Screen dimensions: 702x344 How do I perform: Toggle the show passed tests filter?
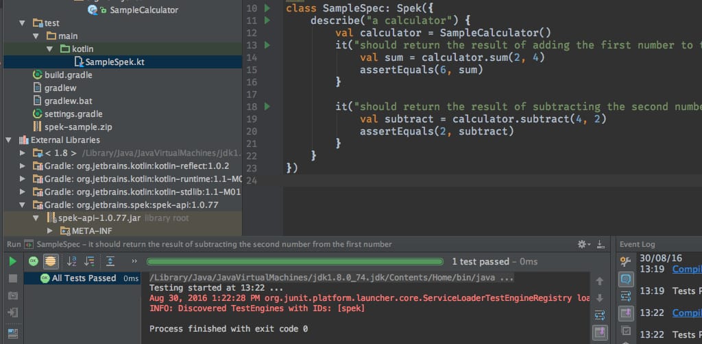pos(34,261)
